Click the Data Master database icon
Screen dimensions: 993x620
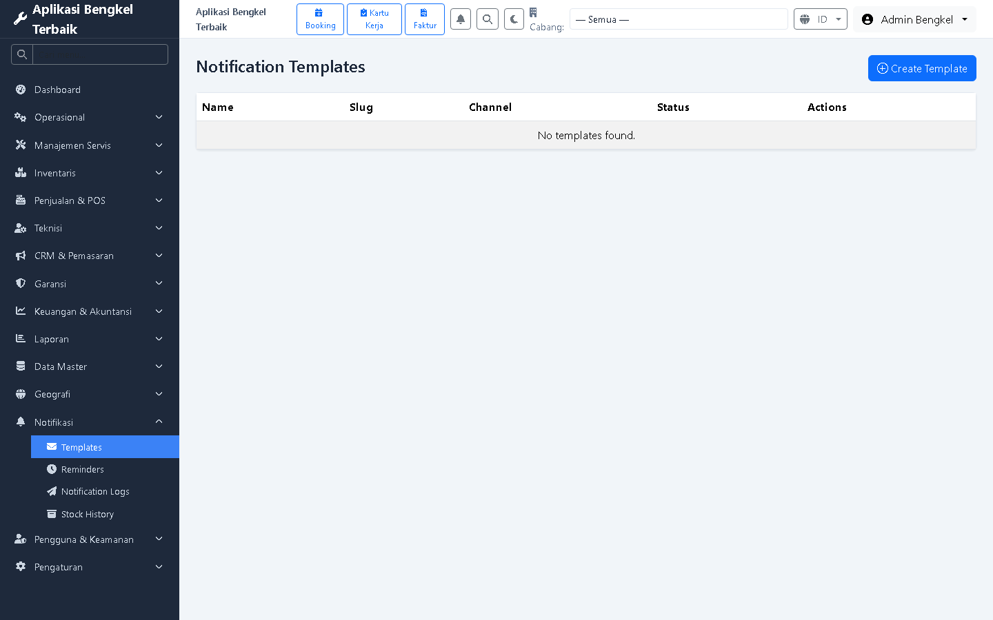pyautogui.click(x=21, y=366)
